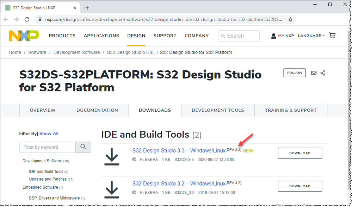Viewport: 352px width, 207px height.
Task: Click the browser forward arrow
Action: pyautogui.click(x=17, y=19)
